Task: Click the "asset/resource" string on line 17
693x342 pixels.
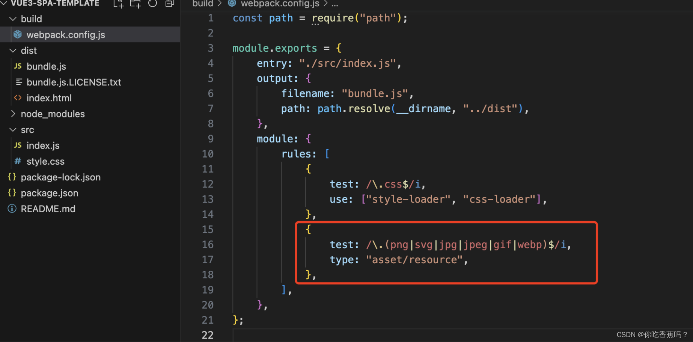Action: pyautogui.click(x=415, y=259)
